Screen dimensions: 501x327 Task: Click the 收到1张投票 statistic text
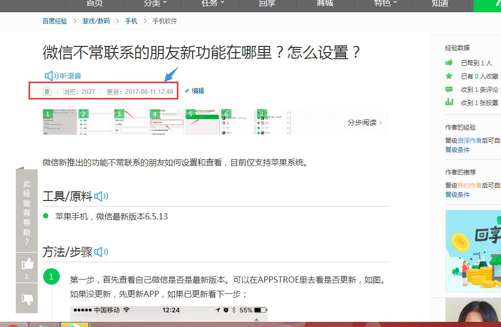tap(480, 103)
